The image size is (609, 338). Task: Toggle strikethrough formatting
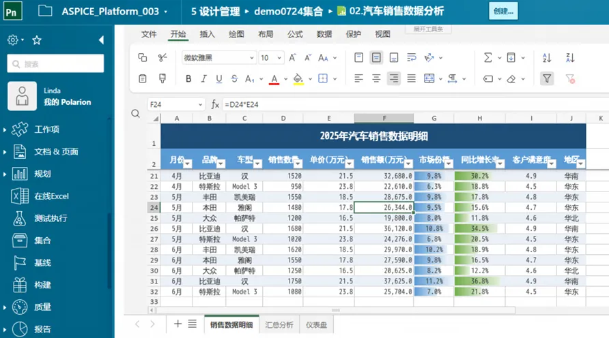pos(234,78)
